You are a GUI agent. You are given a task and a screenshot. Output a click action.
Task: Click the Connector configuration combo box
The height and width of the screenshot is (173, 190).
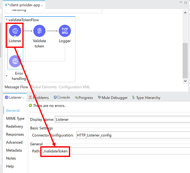pyautogui.click(x=132, y=135)
